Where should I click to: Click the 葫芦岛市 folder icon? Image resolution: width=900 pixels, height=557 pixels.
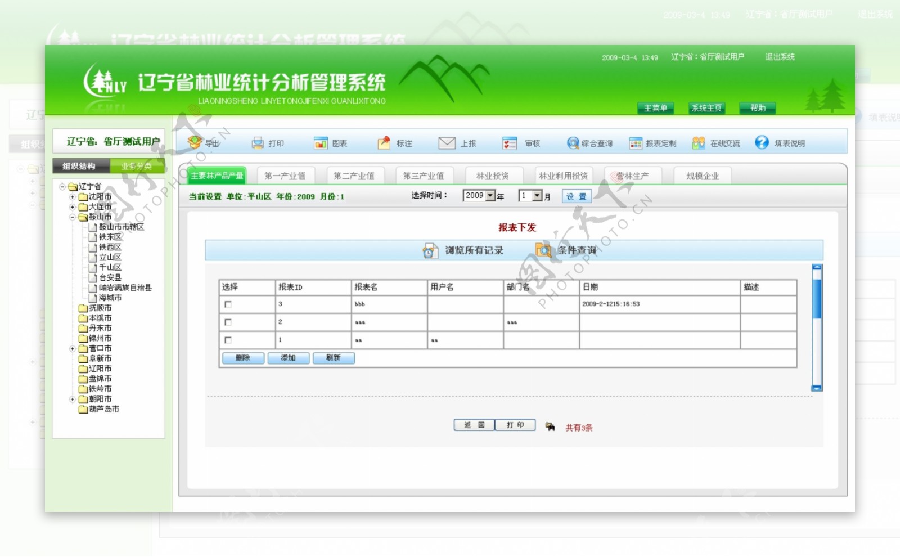click(83, 410)
